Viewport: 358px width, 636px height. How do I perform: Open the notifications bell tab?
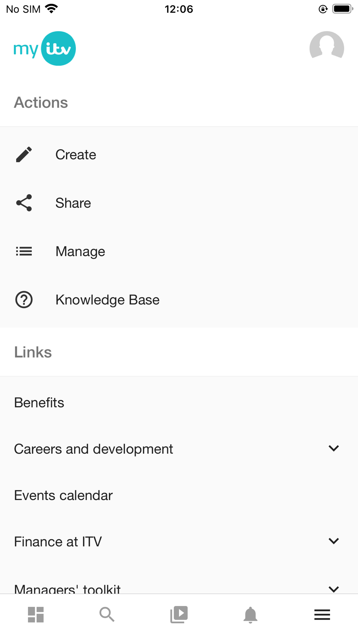[x=251, y=615]
